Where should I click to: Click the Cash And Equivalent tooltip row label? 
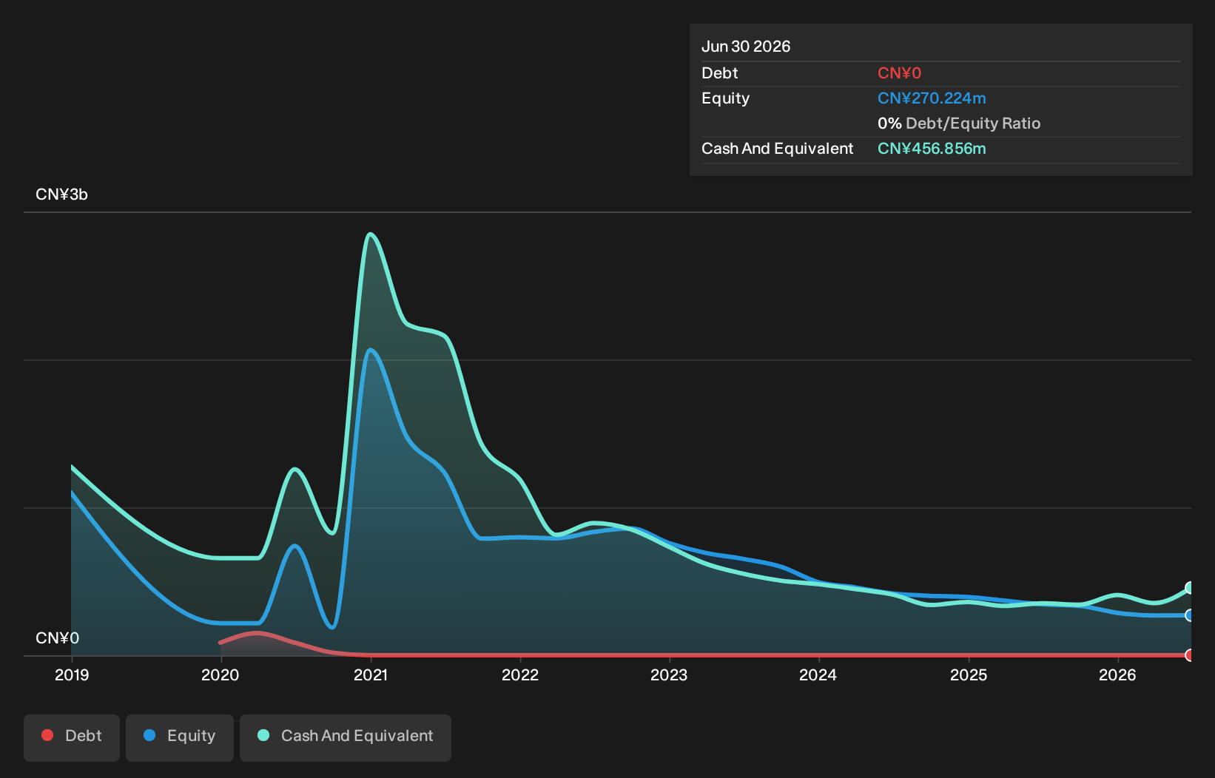[x=777, y=149]
